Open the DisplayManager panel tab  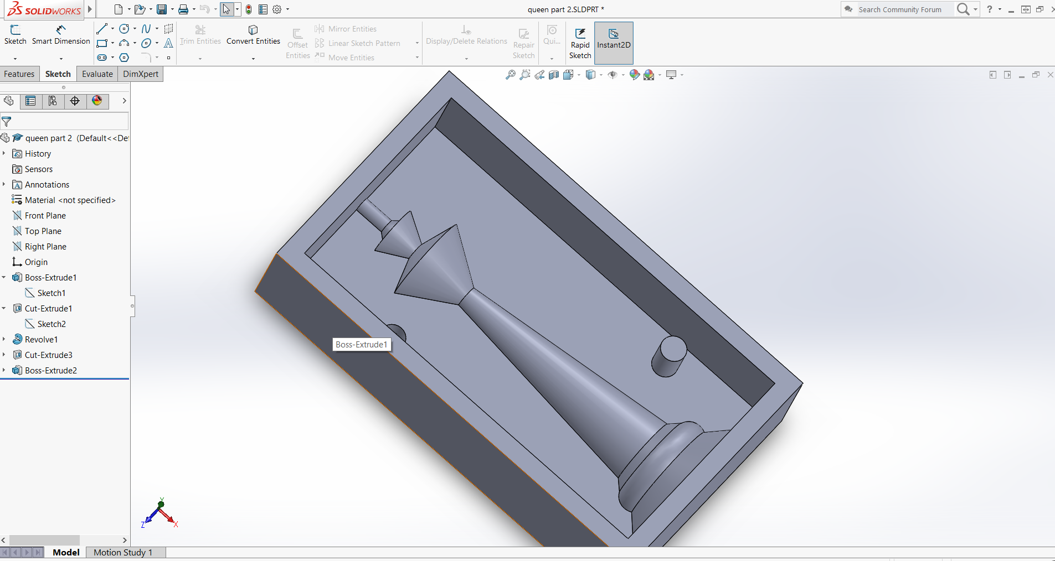(97, 101)
